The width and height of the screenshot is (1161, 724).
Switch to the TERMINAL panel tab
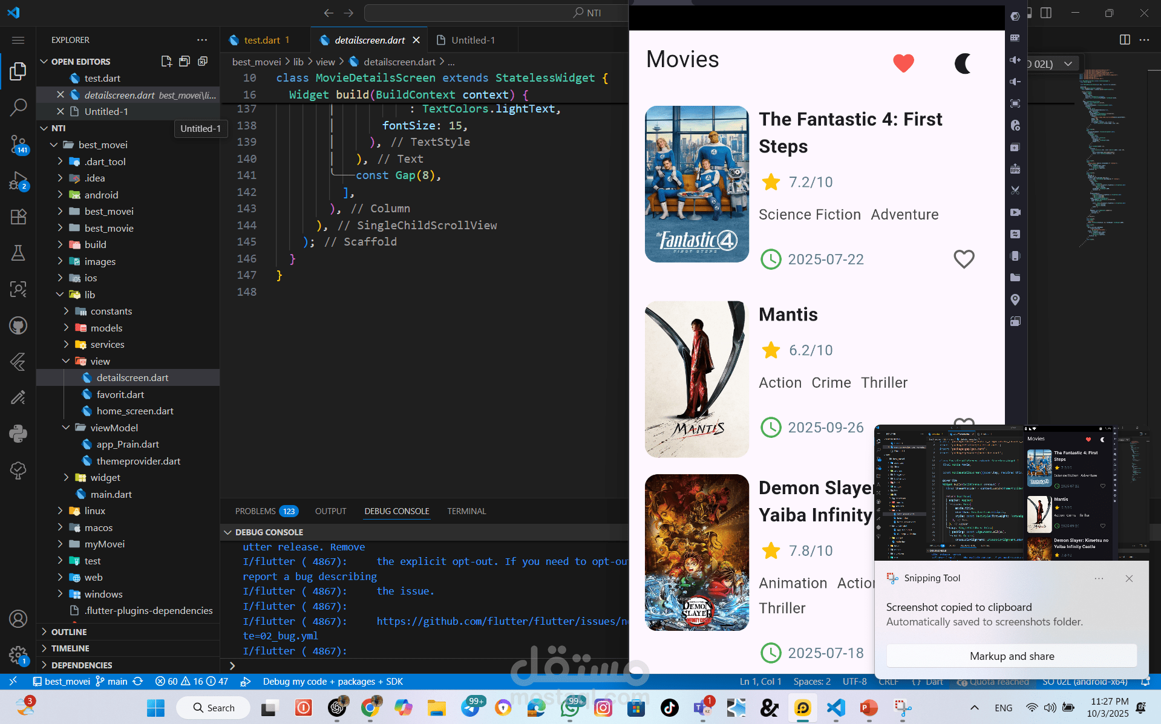[x=466, y=511]
